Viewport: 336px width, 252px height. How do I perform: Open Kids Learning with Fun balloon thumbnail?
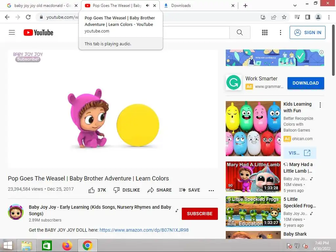point(253,129)
